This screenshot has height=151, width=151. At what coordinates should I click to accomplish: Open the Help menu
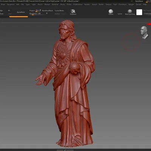coord(145,5)
